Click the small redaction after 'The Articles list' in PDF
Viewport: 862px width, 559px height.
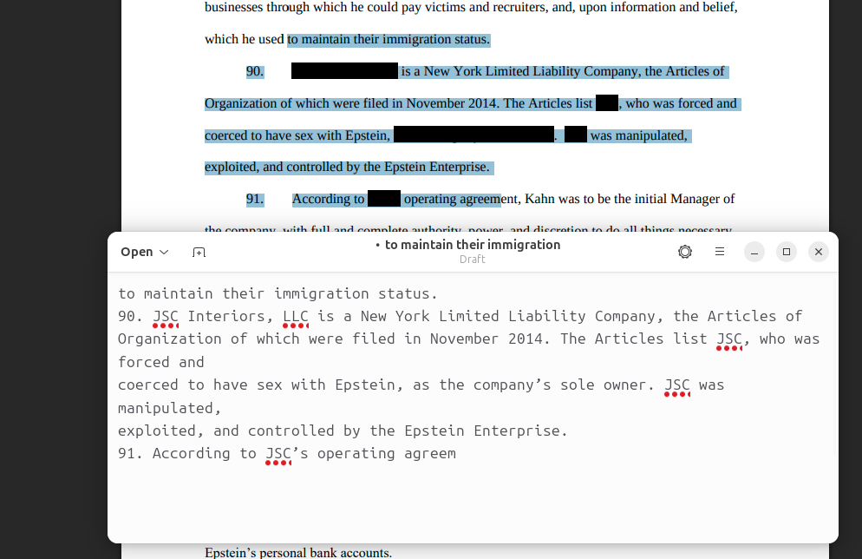pyautogui.click(x=607, y=103)
